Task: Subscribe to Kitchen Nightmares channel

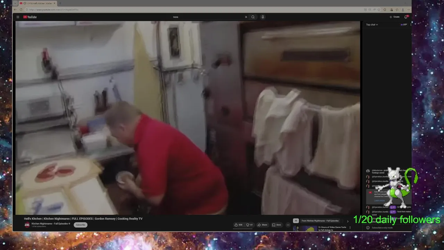Action: tap(80, 225)
